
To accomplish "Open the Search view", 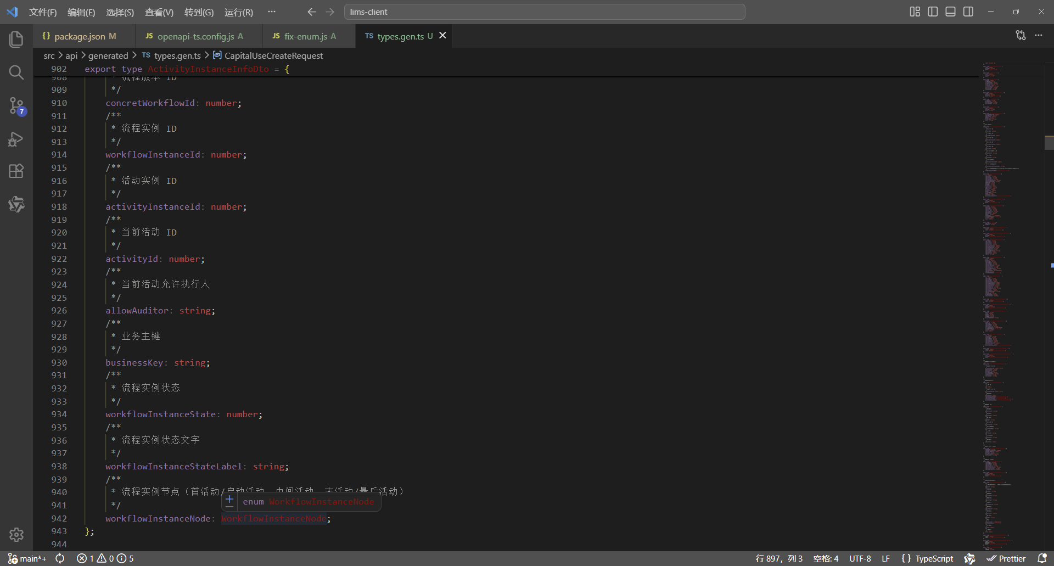I will (16, 72).
